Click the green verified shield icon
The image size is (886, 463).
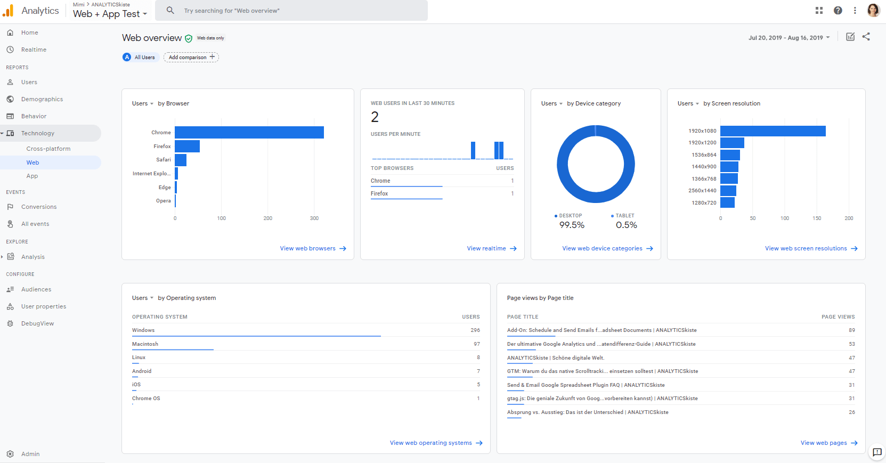tap(189, 38)
